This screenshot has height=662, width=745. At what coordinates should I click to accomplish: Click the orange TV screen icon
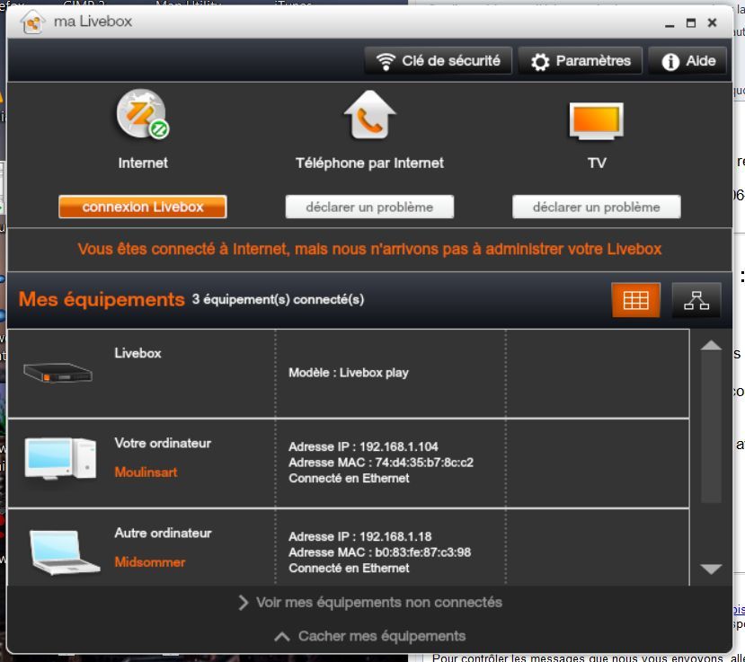pos(597,120)
